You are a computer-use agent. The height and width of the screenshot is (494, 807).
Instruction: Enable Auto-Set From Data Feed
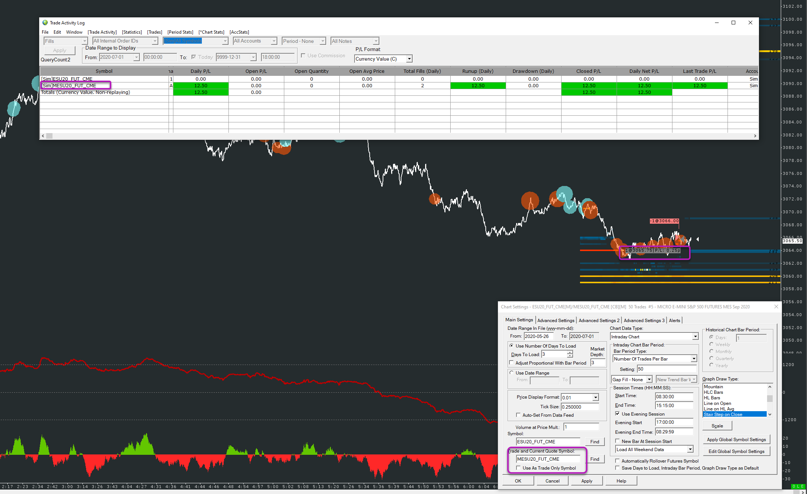(x=518, y=415)
